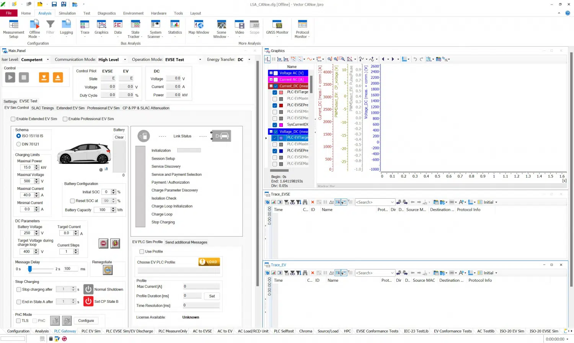This screenshot has width=574, height=343.
Task: Open the Trace window from Analysis ribbon
Action: [85, 27]
